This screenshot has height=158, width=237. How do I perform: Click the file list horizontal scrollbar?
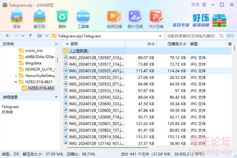(108, 148)
